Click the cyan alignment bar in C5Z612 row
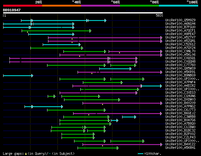Viewport: 201px width, 156px height. (x=62, y=44)
